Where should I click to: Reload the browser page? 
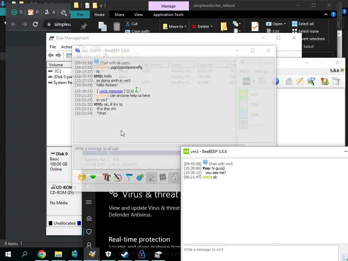pyautogui.click(x=35, y=24)
